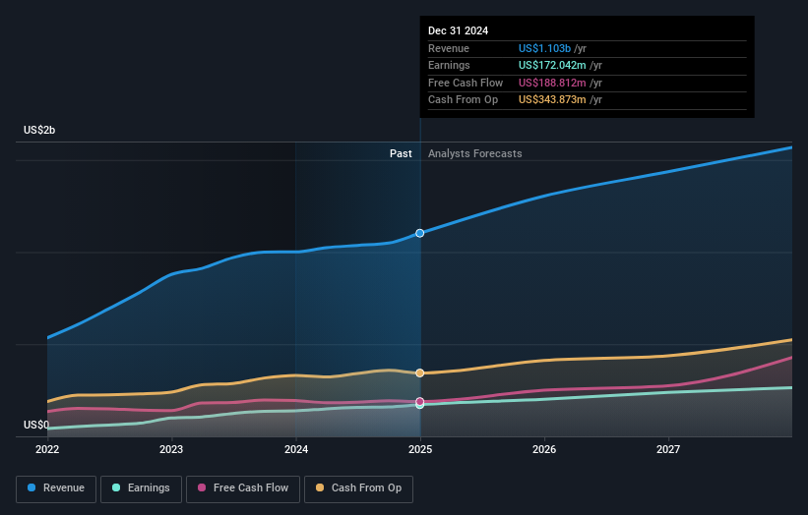Click the US$188.812m free cash flow value
Viewport: 808px width, 515px height.
pos(552,83)
